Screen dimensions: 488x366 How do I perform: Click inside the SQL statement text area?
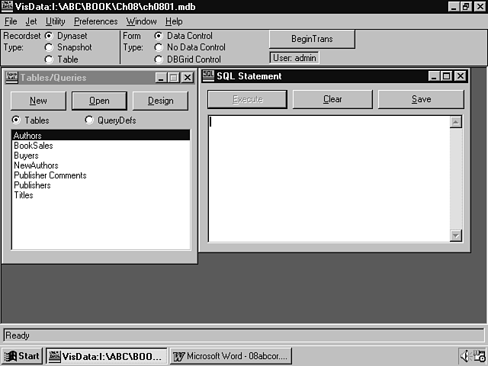click(x=328, y=177)
